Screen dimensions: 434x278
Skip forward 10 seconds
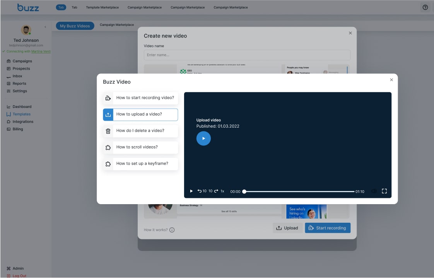214,191
